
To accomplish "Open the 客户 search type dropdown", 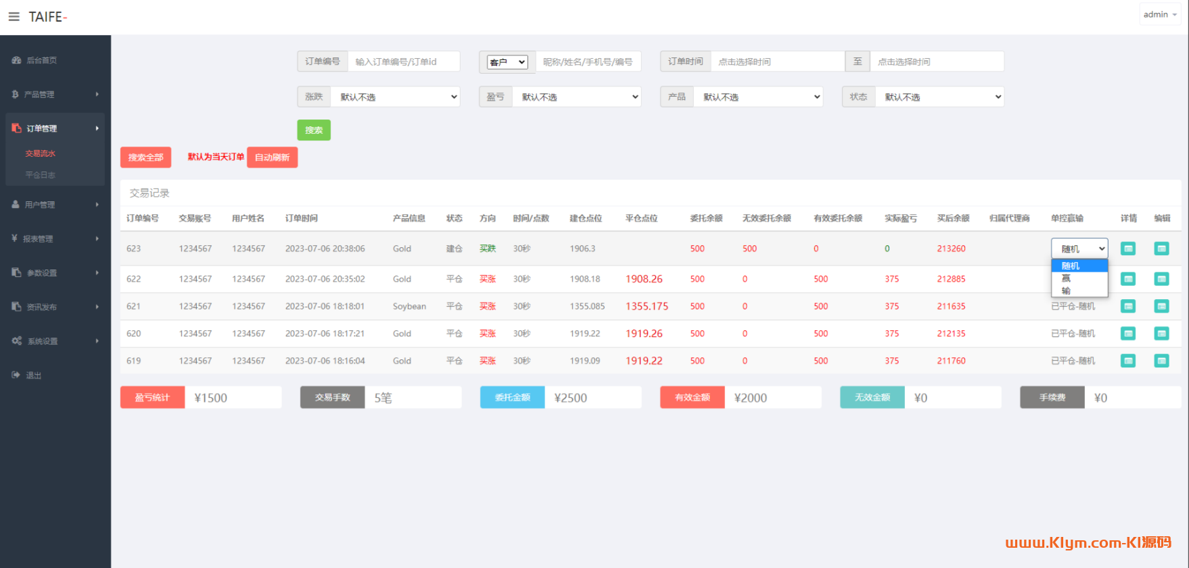I will coord(507,62).
